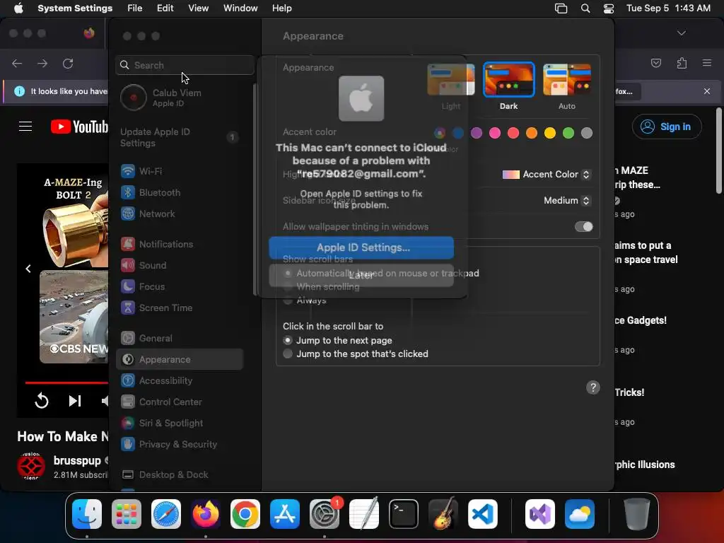Choose the Dark appearance thumbnail

click(x=509, y=80)
